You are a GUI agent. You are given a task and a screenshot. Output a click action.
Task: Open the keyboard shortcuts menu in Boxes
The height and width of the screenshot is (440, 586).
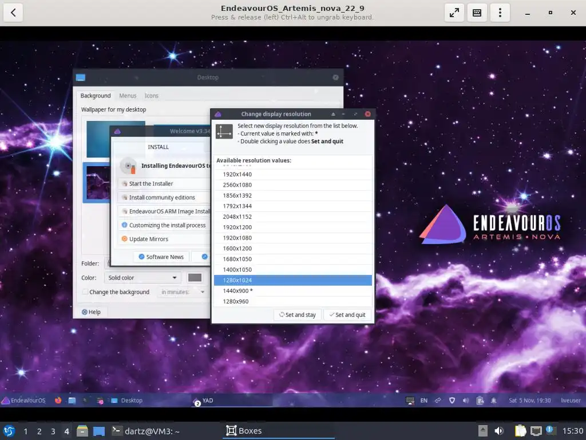477,13
